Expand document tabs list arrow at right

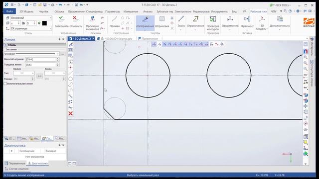tap(307, 38)
